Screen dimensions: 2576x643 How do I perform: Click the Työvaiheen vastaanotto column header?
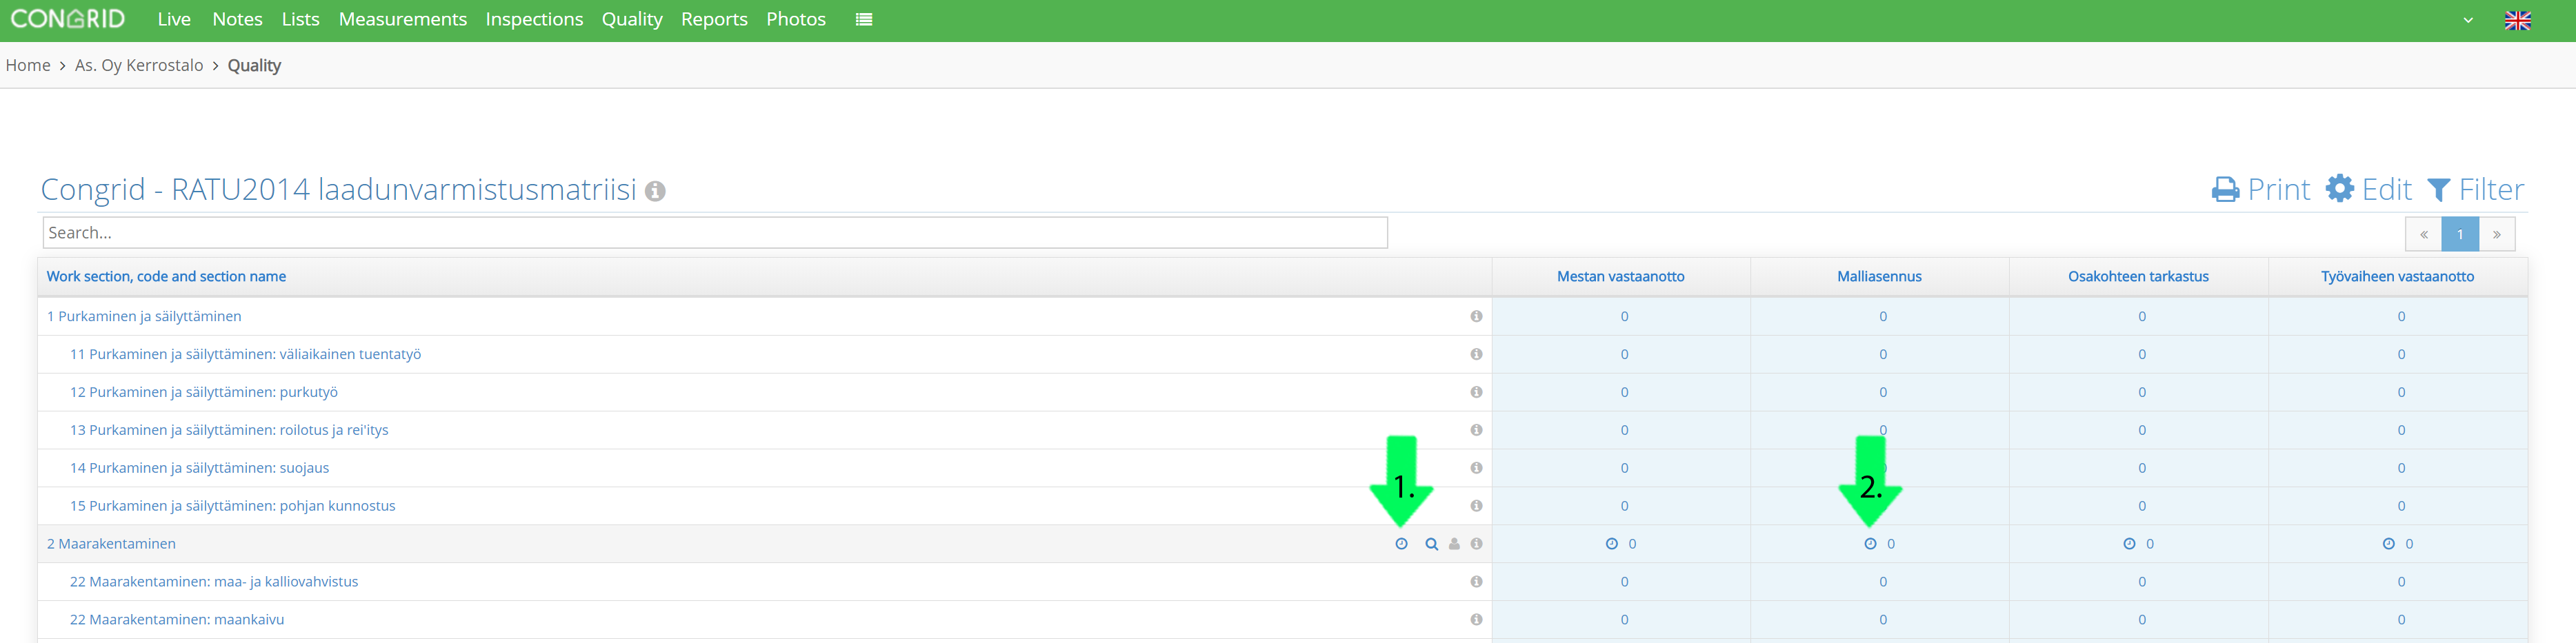coord(2397,277)
